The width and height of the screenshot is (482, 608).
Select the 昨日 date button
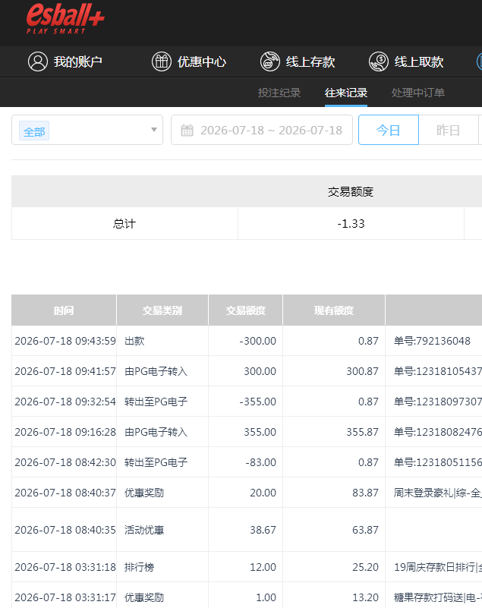coord(449,130)
